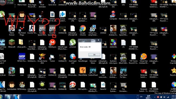Show hidden tray icons arrow
The image size is (176, 99).
coord(155,97)
